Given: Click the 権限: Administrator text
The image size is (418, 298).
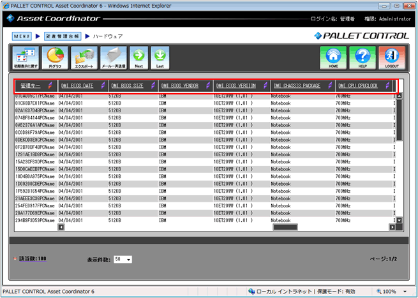Looking at the screenshot, I should [388, 19].
